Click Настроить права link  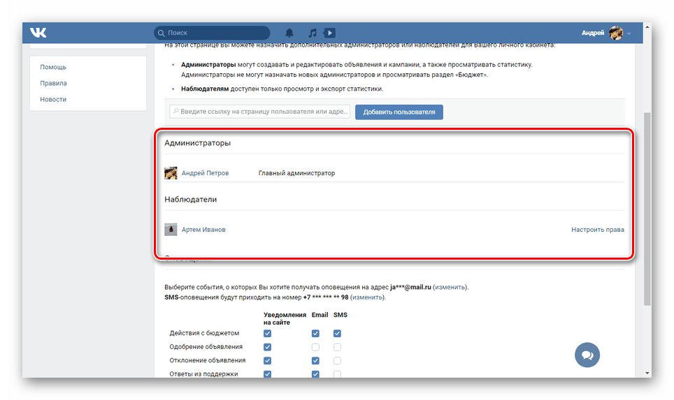point(598,230)
